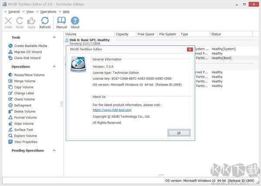The width and height of the screenshot is (261, 186).
Task: Open the General menu
Action: [14, 12]
